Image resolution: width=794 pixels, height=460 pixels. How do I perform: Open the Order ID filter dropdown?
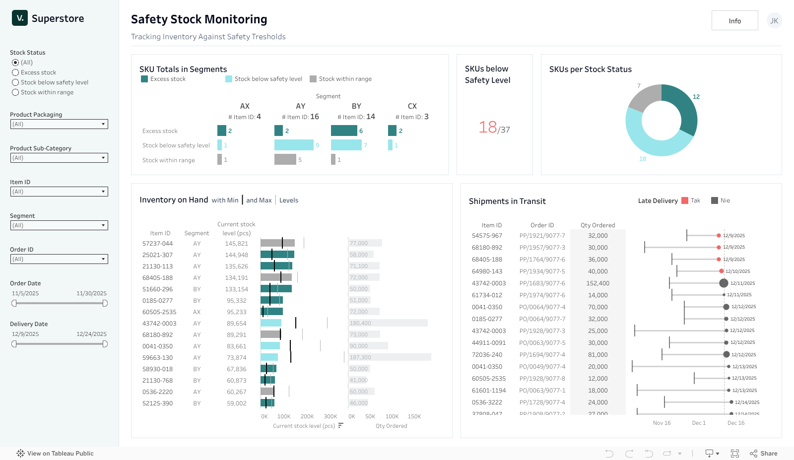[59, 259]
